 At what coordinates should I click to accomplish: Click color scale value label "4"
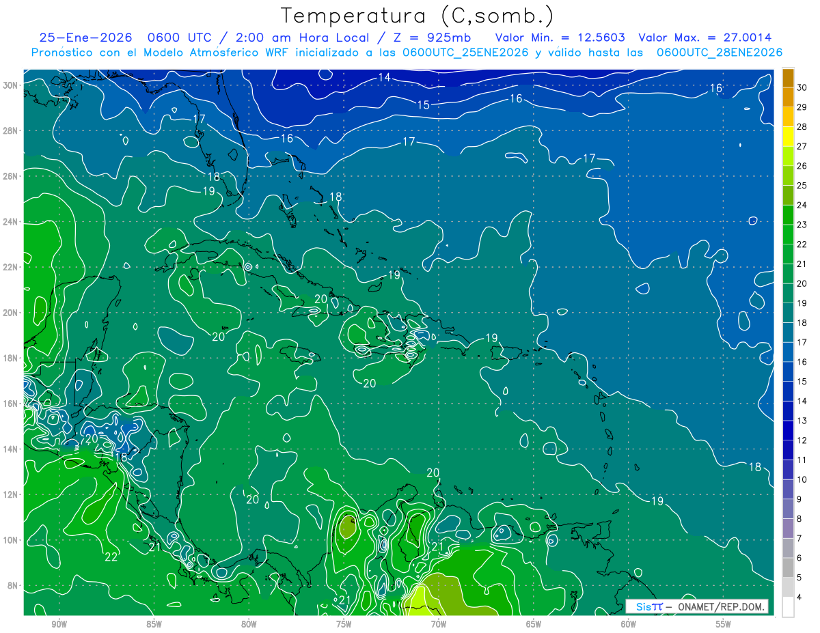799,597
